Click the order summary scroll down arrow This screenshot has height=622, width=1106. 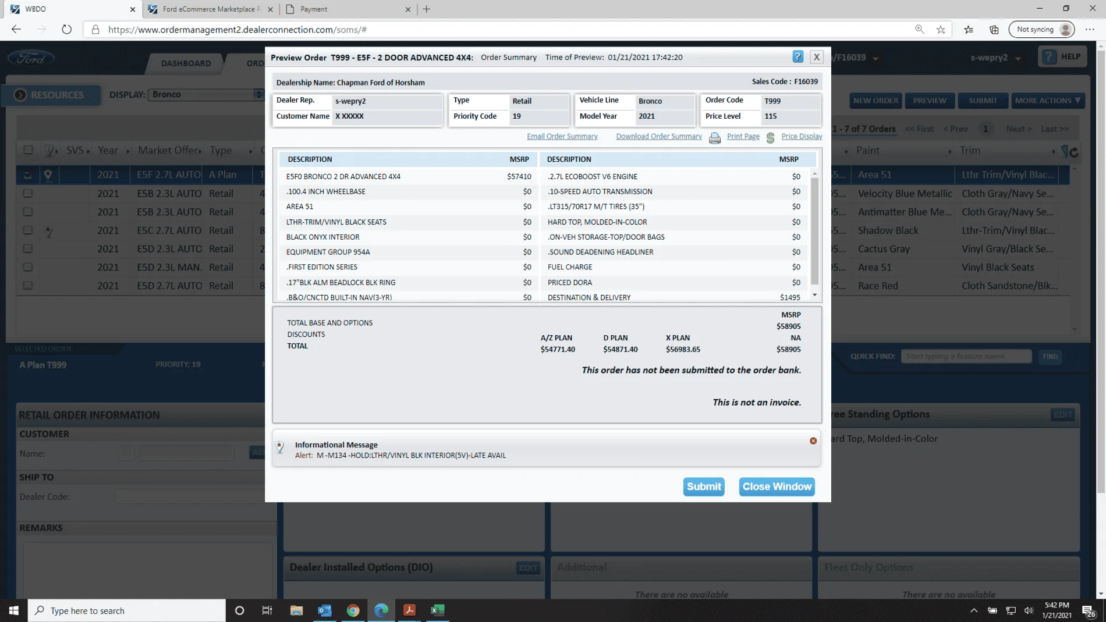[x=814, y=295]
